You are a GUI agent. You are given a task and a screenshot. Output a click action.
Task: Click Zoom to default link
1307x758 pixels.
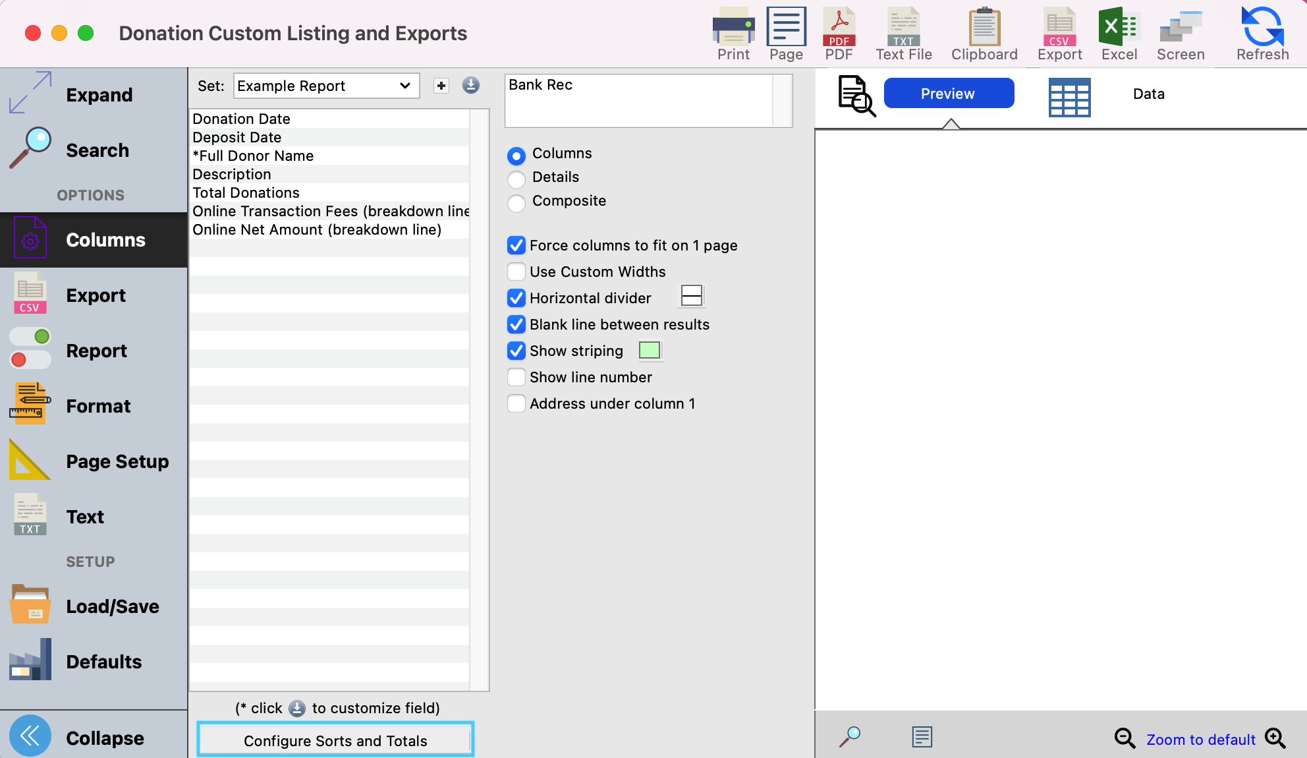click(x=1200, y=740)
